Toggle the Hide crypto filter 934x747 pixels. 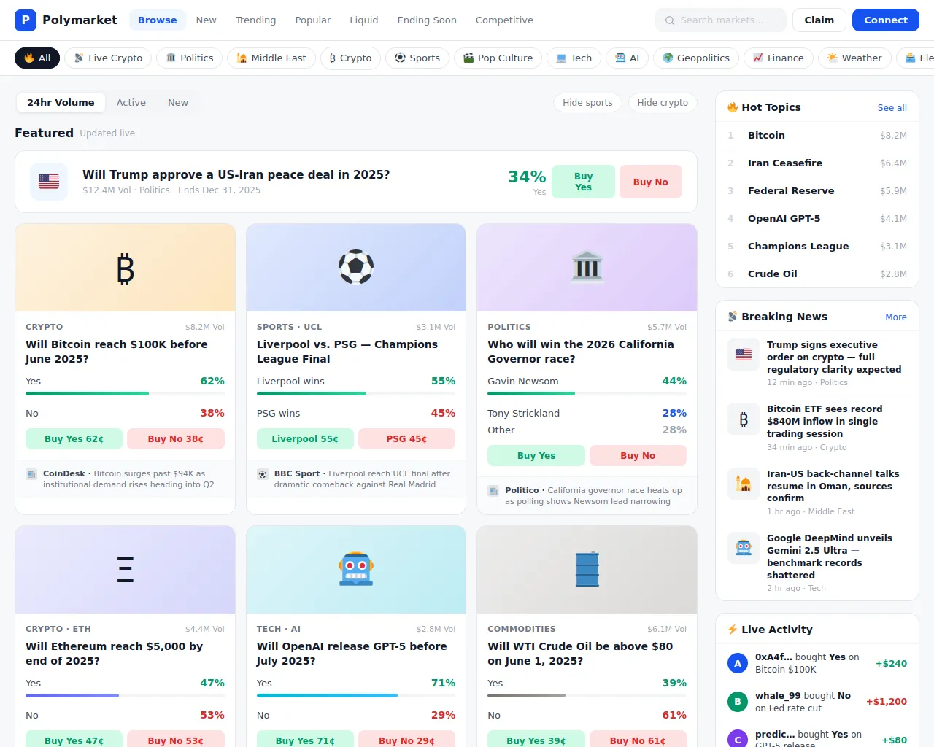coord(663,103)
